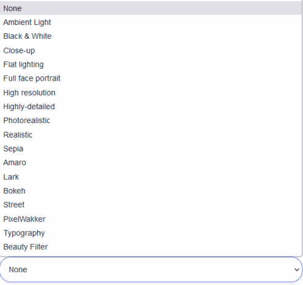This screenshot has height=285, width=303.
Task: Select Full face portrait option
Action: coord(151,78)
